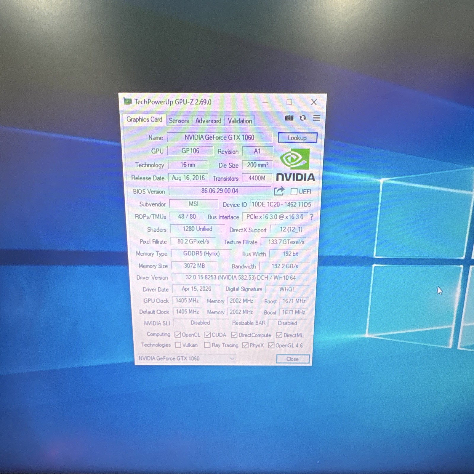Click the Memory Size field 3072 MB
Screen dimensions: 474x474
pyautogui.click(x=194, y=266)
